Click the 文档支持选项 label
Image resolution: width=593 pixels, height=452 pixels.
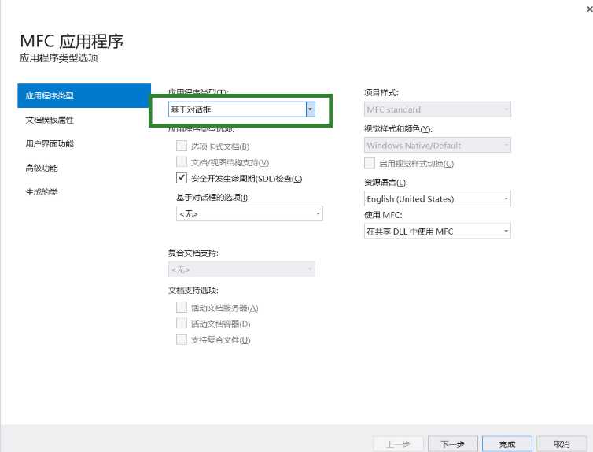point(193,291)
